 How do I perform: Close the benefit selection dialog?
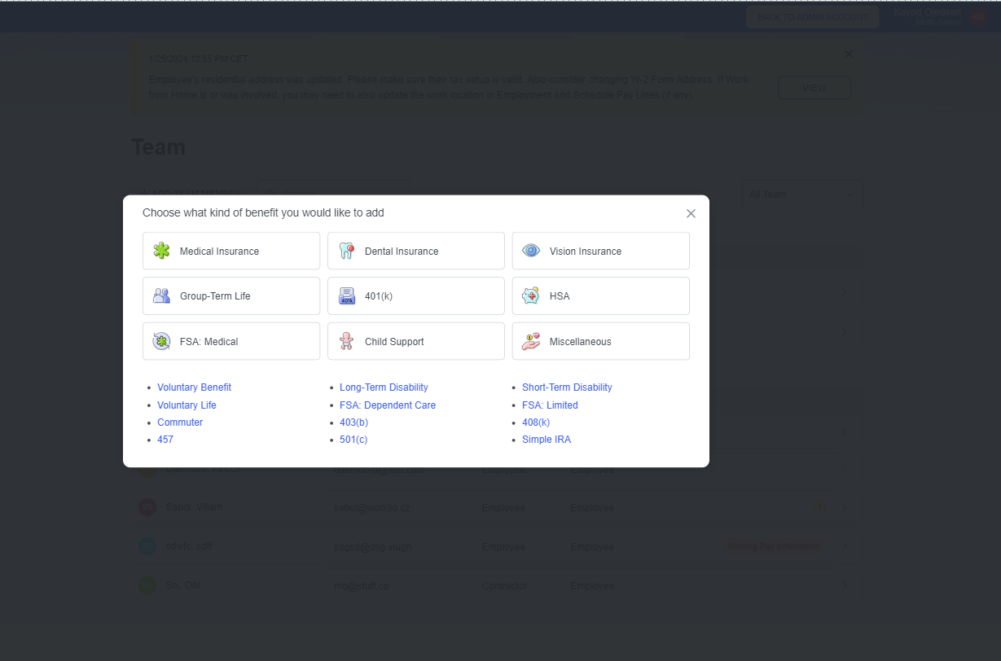(691, 213)
